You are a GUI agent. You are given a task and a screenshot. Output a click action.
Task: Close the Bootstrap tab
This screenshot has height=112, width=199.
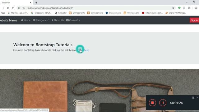(30, 2)
